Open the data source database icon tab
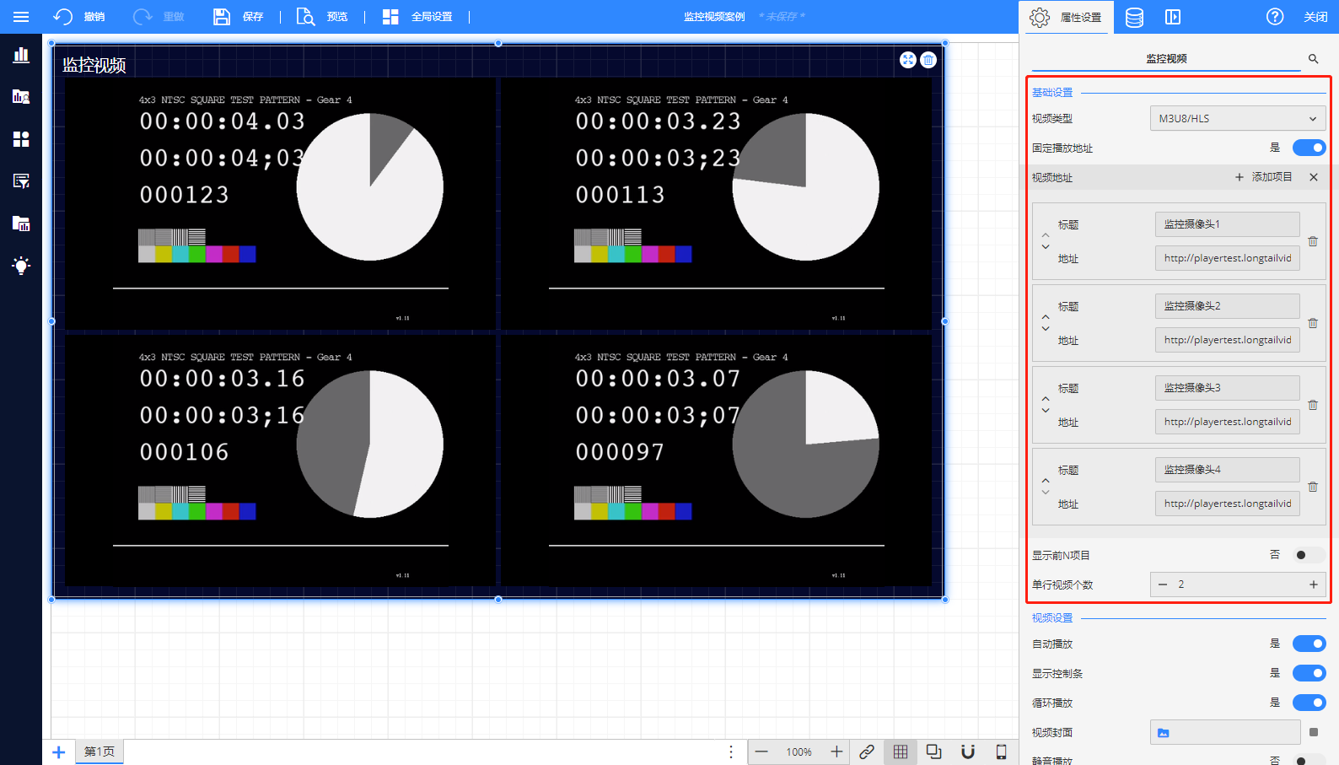The image size is (1339, 765). click(x=1134, y=17)
